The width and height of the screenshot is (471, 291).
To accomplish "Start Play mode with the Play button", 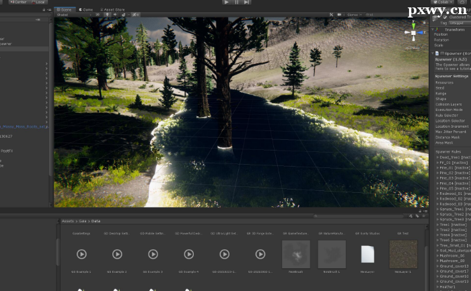I will click(227, 2).
